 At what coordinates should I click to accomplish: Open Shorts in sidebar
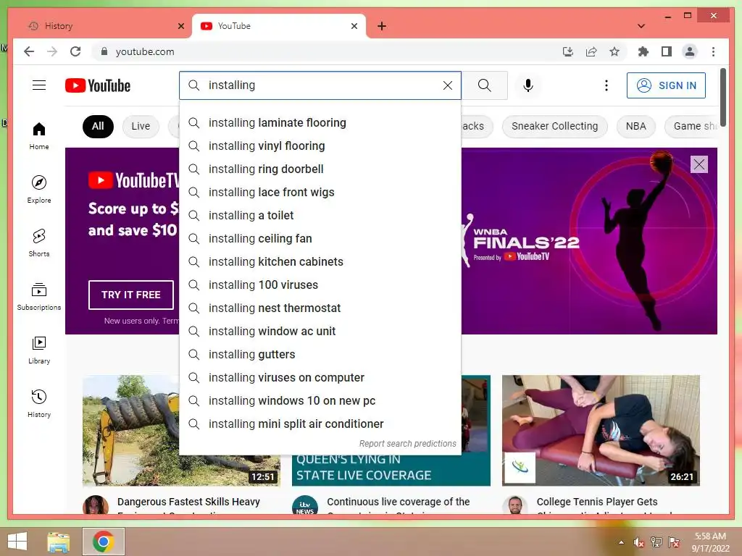coord(39,243)
